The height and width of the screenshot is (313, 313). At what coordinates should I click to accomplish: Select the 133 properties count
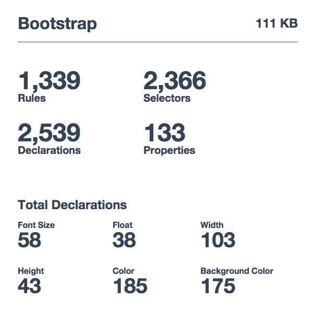[x=164, y=134]
